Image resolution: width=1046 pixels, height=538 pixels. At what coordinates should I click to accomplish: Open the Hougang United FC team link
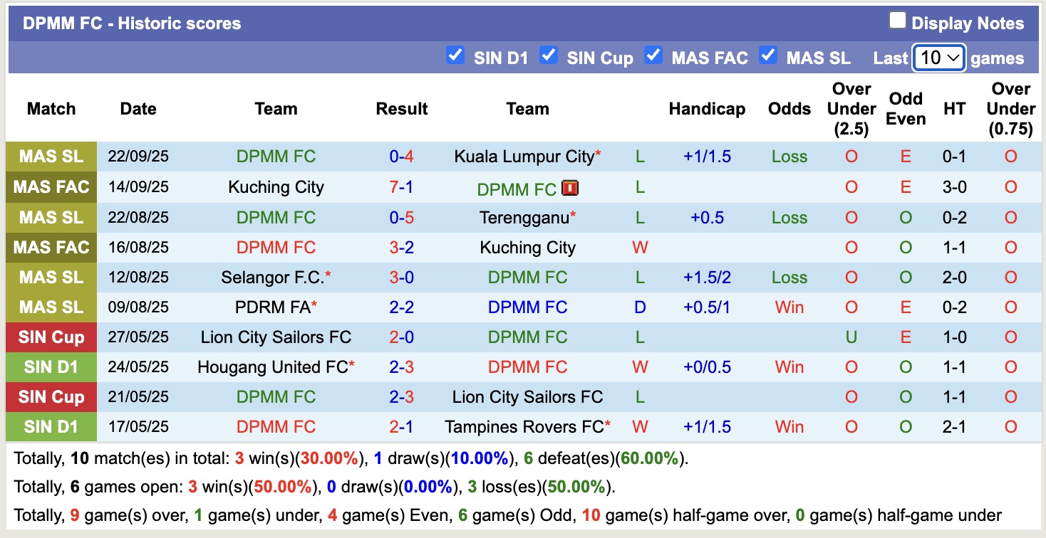coord(276,366)
